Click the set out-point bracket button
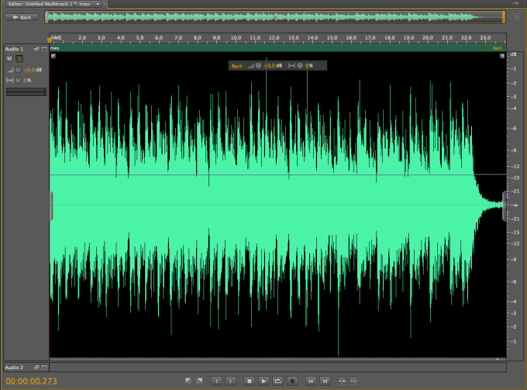This screenshot has height=390, width=527. point(231,381)
